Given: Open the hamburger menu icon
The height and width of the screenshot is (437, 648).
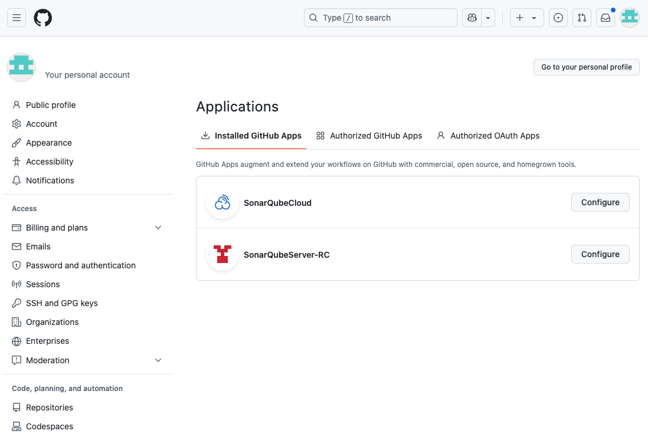Looking at the screenshot, I should tap(16, 18).
